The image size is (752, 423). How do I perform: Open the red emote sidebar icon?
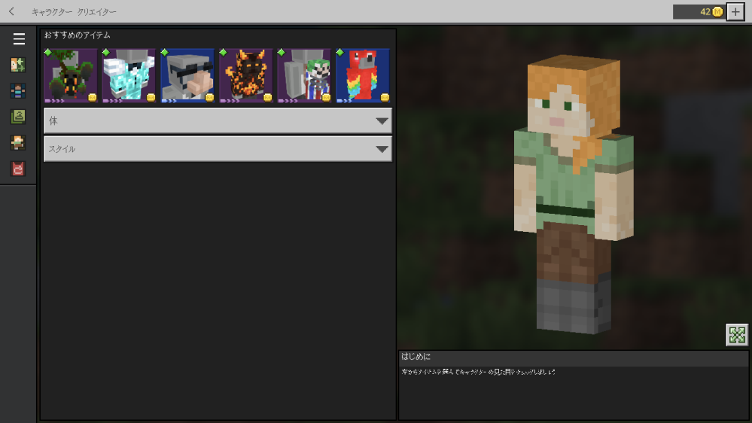[18, 169]
